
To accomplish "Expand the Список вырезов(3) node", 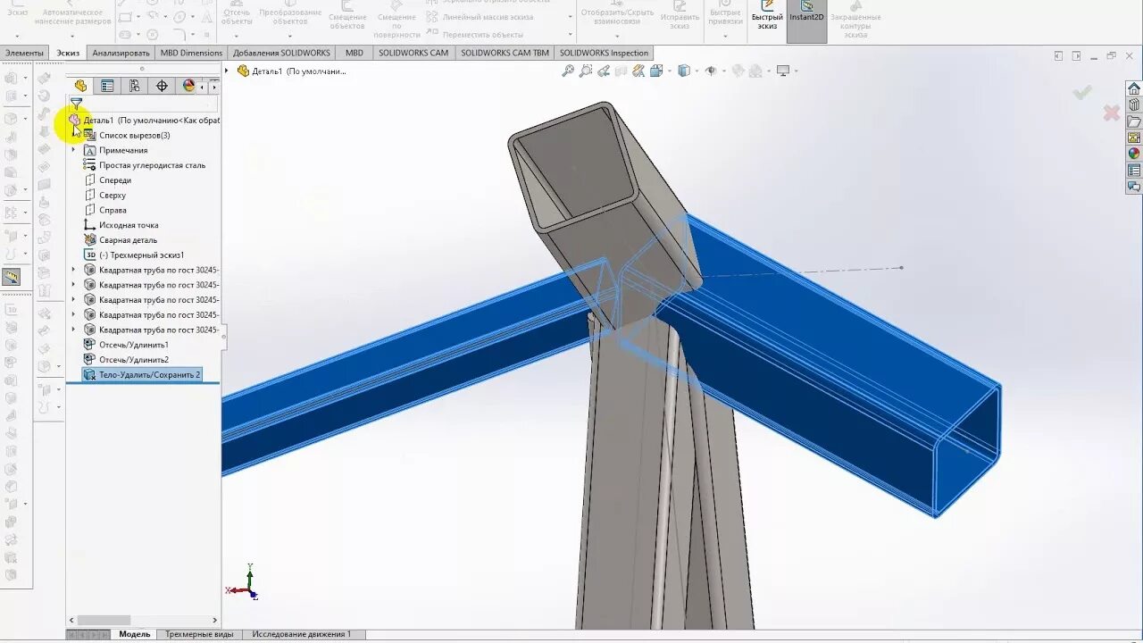I will point(74,135).
